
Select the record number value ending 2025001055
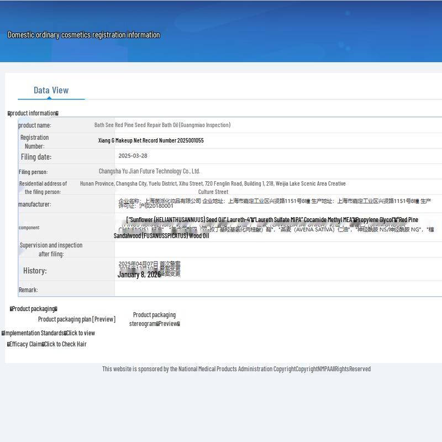pos(151,140)
